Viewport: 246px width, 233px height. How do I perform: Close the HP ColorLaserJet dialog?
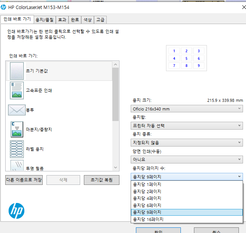pos(244,7)
